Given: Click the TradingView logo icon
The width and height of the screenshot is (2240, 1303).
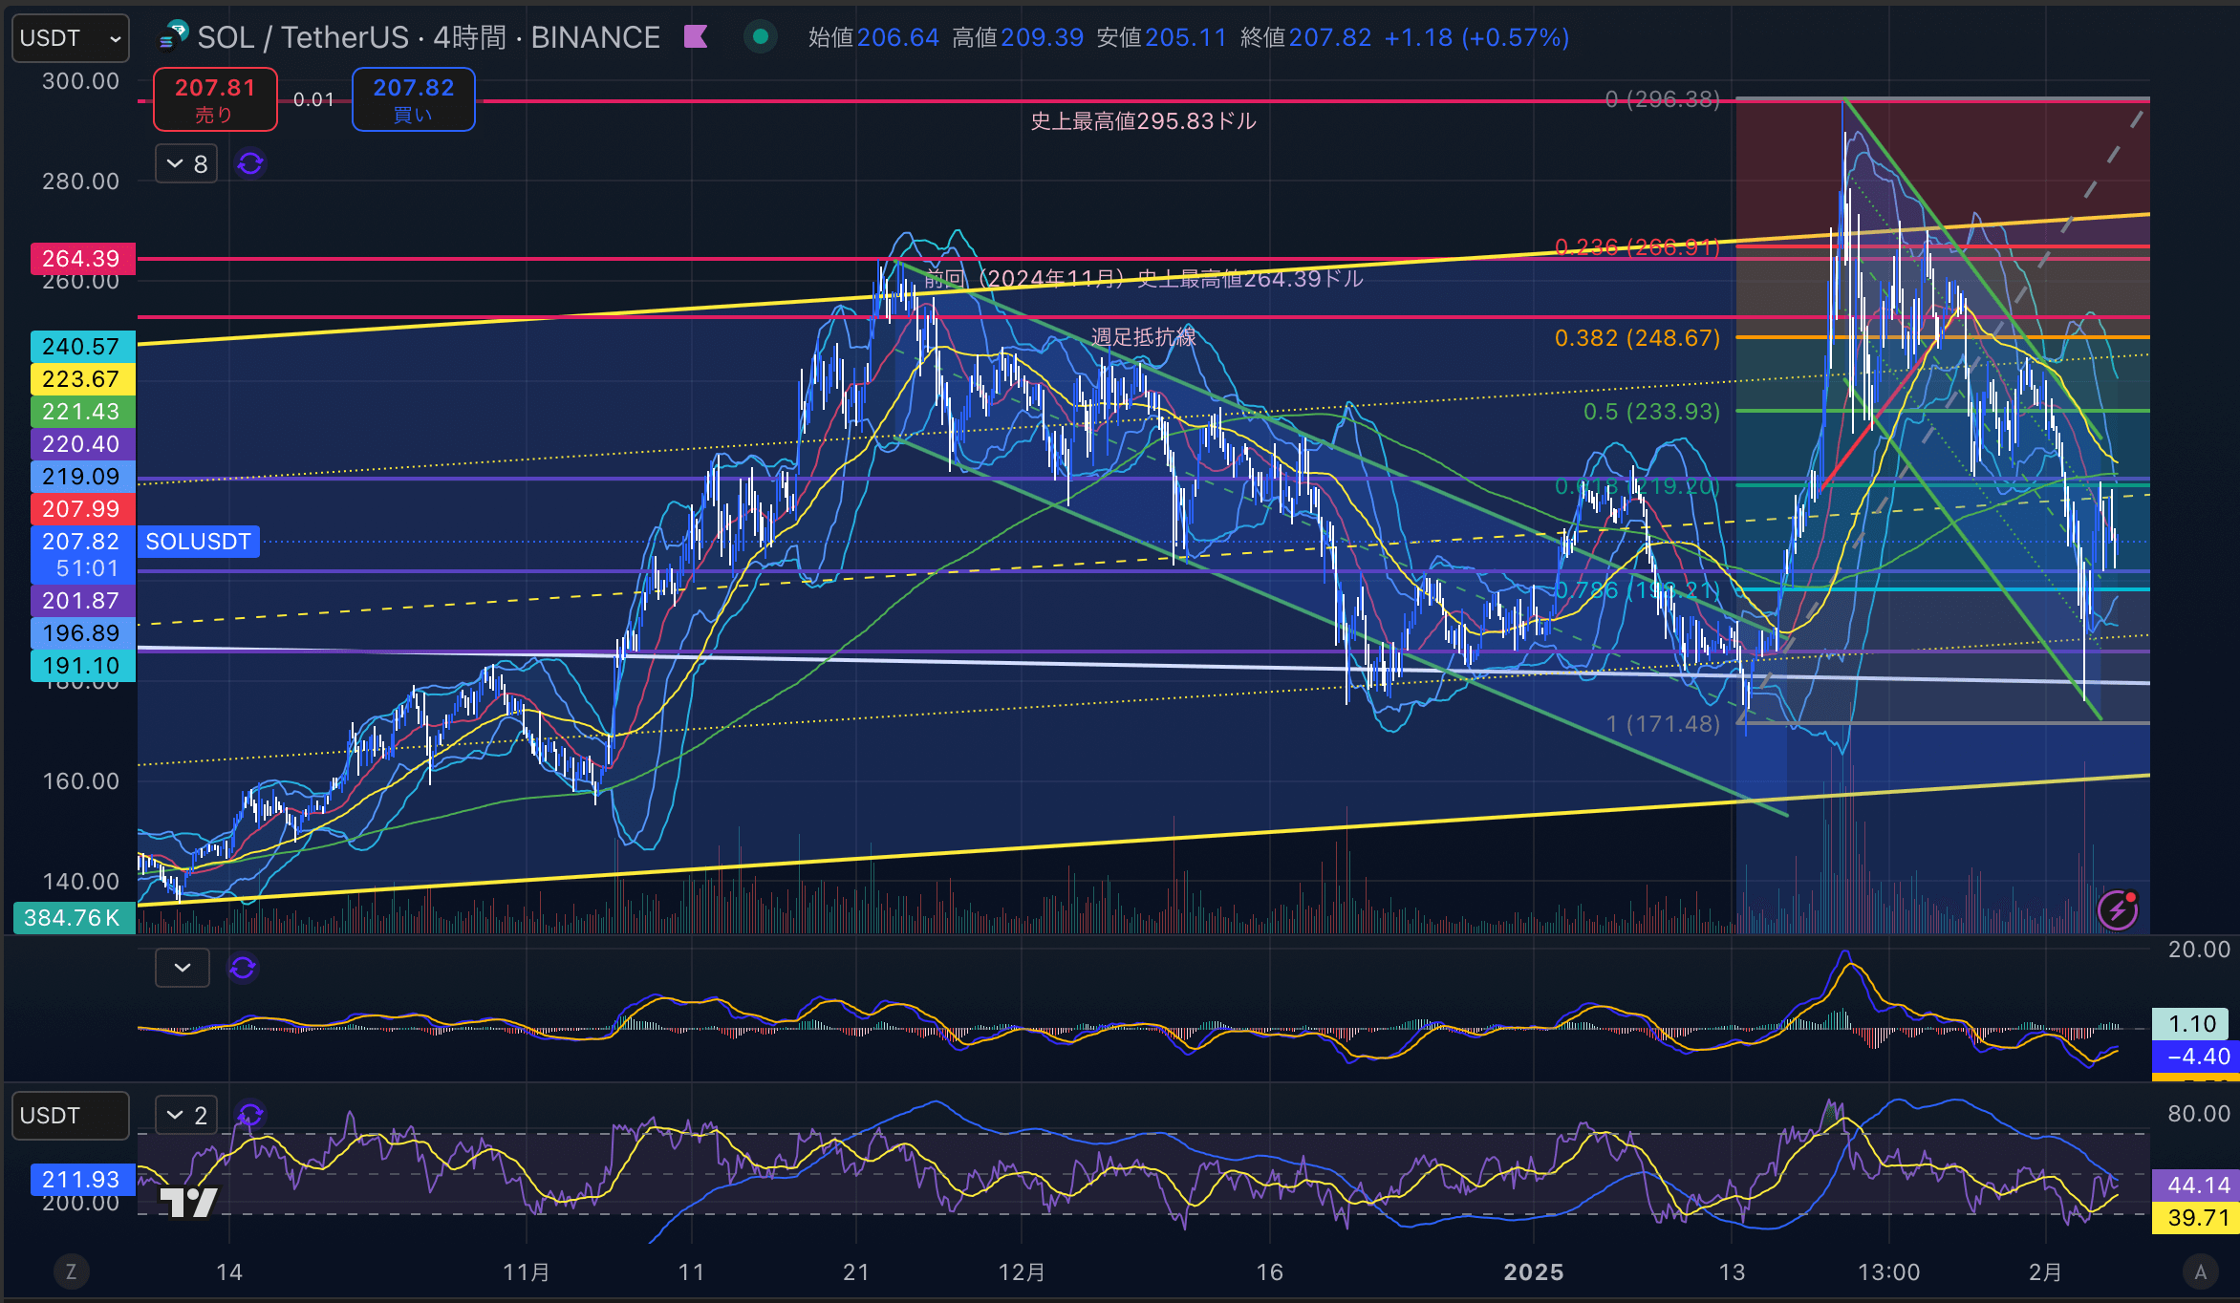Looking at the screenshot, I should pyautogui.click(x=188, y=1202).
